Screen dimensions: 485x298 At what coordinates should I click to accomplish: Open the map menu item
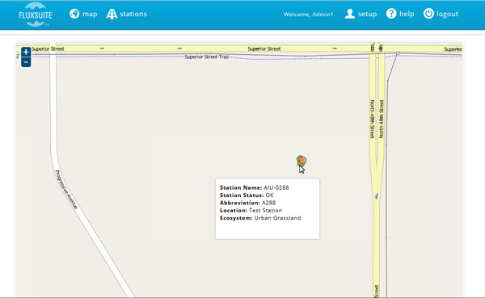[x=90, y=14]
